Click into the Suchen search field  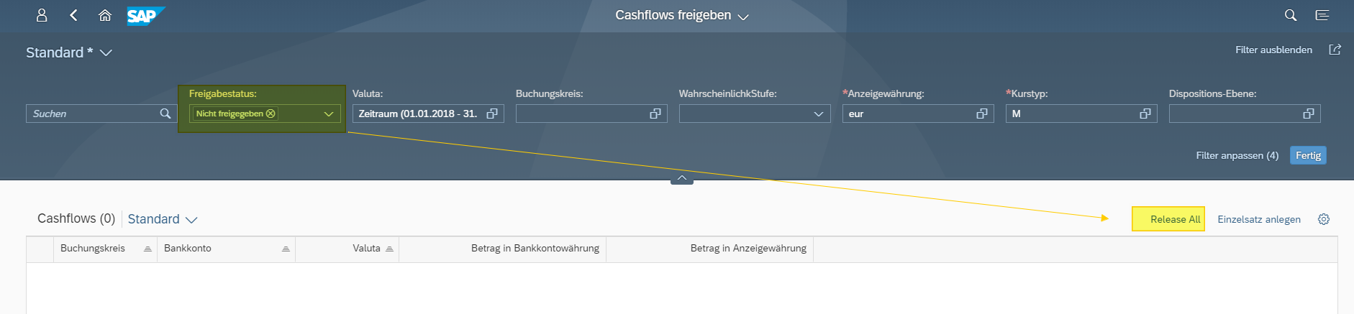94,114
